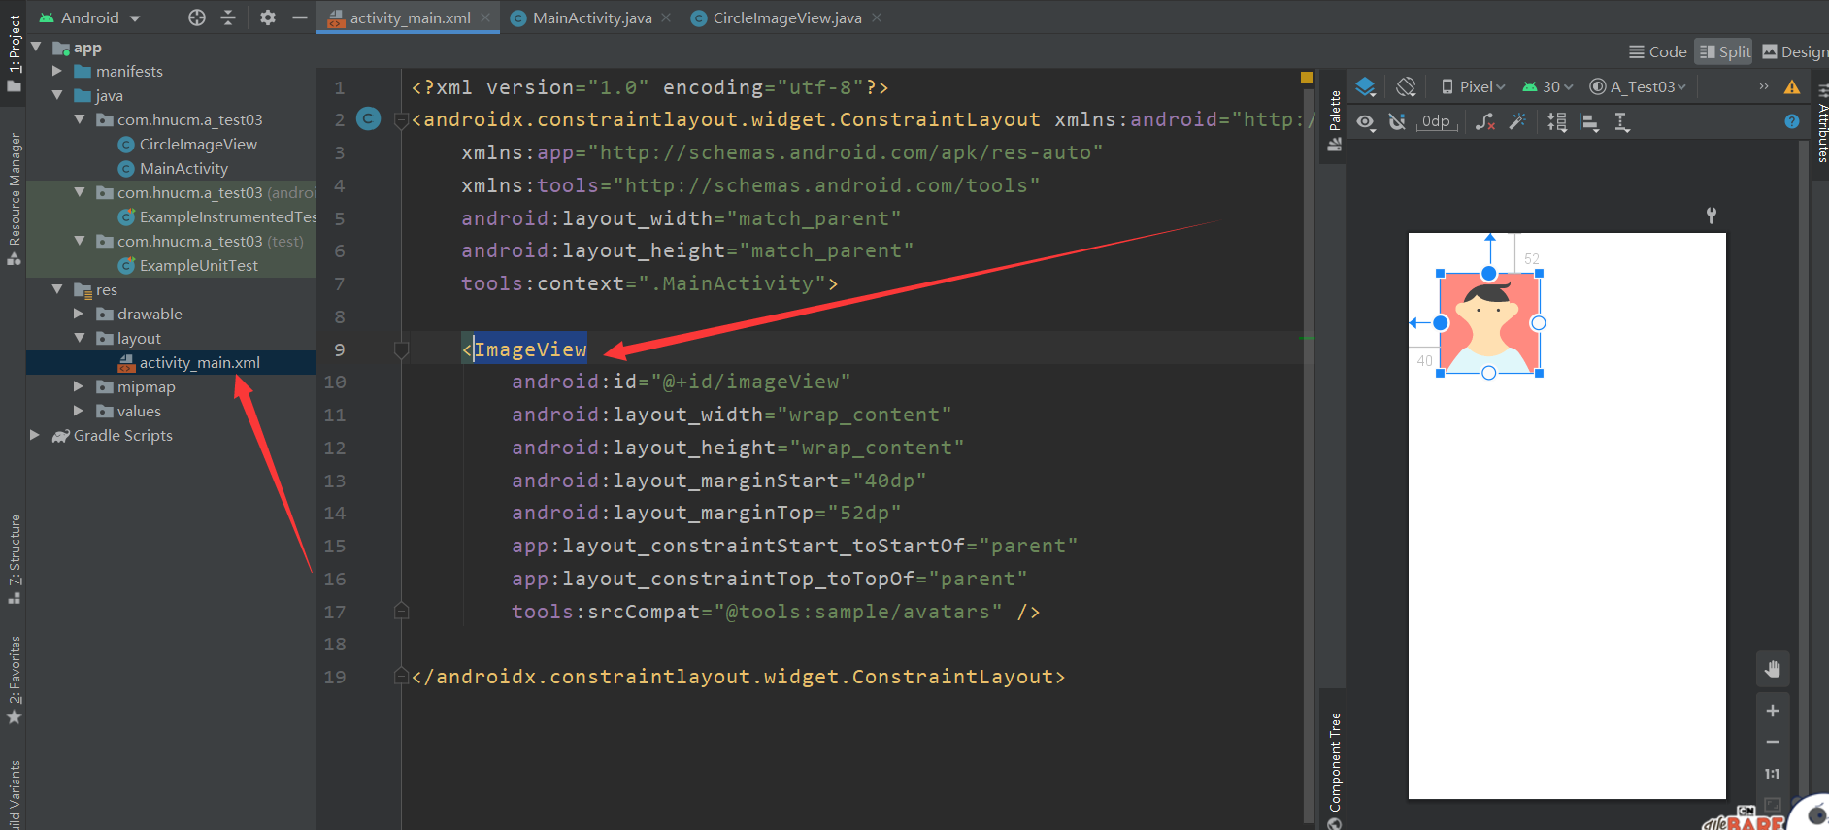Collapse the java folder
Image resolution: width=1829 pixels, height=830 pixels.
[x=57, y=95]
